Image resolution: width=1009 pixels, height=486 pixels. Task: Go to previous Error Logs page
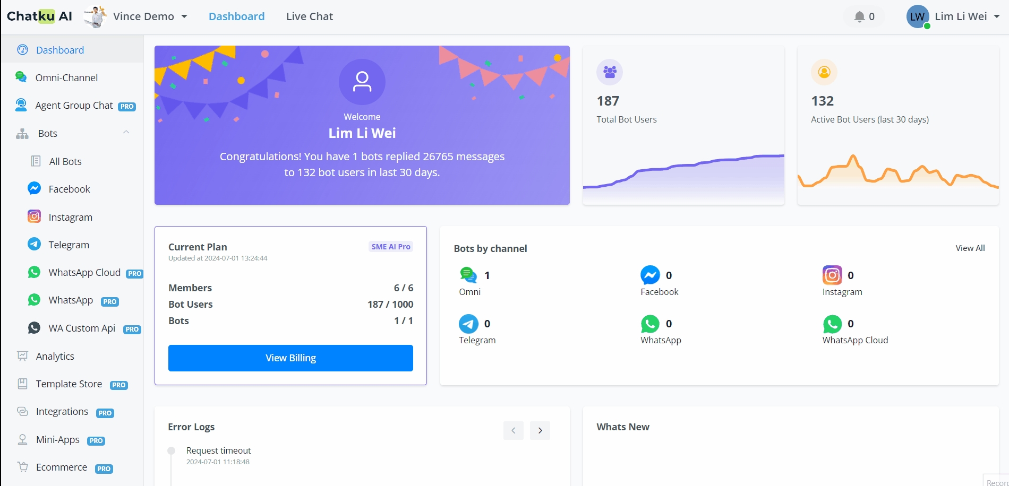coord(513,430)
